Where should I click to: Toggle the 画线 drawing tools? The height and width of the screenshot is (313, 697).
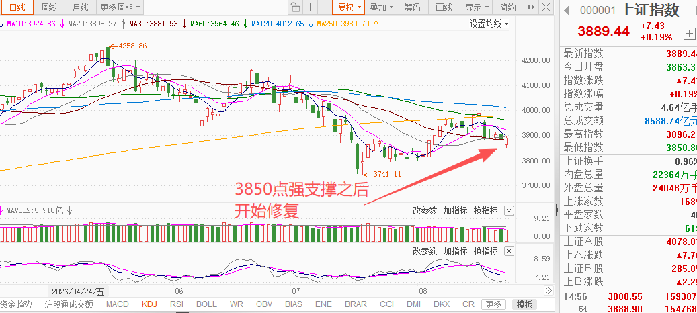pyautogui.click(x=444, y=7)
